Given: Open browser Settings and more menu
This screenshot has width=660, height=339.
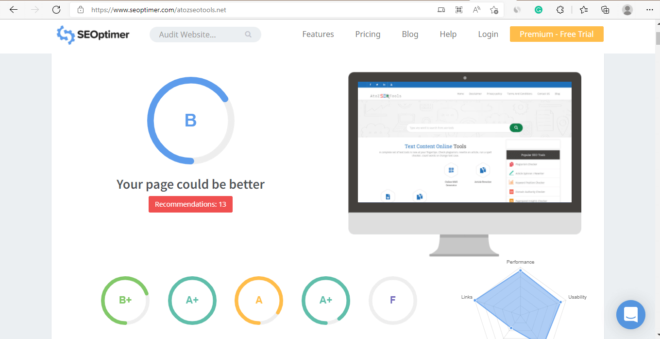Looking at the screenshot, I should [x=650, y=10].
